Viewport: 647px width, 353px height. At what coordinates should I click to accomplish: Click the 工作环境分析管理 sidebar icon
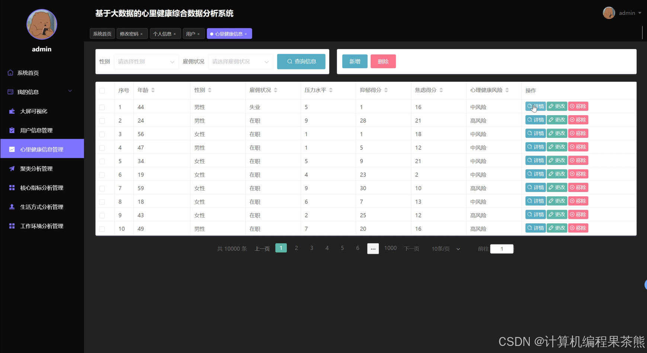click(x=11, y=226)
